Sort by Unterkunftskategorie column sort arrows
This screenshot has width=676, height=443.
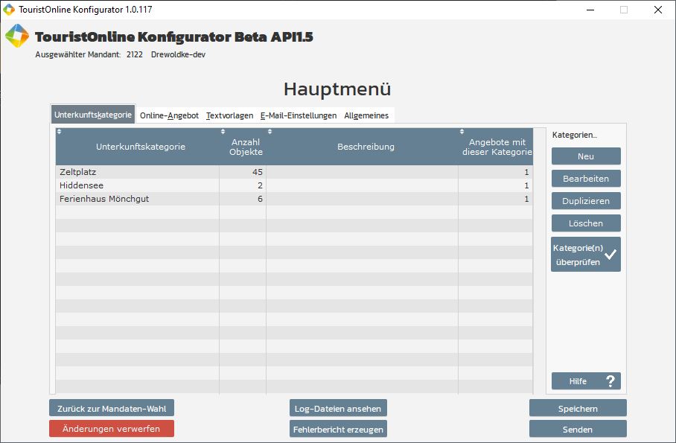coord(59,132)
